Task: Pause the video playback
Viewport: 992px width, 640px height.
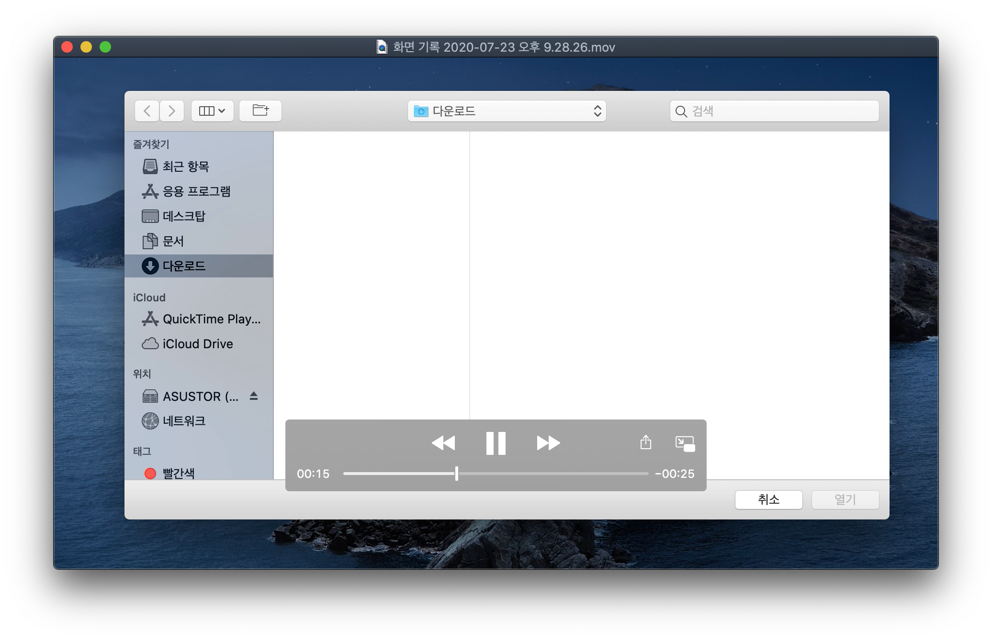Action: pos(496,443)
